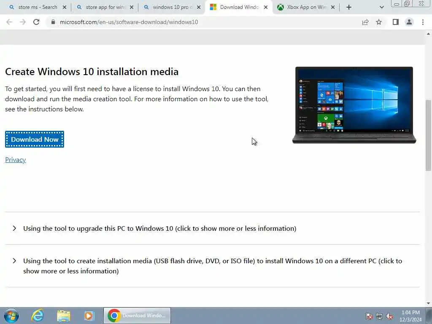432x324 pixels.
Task: Open the side panel icon
Action: pos(396,22)
